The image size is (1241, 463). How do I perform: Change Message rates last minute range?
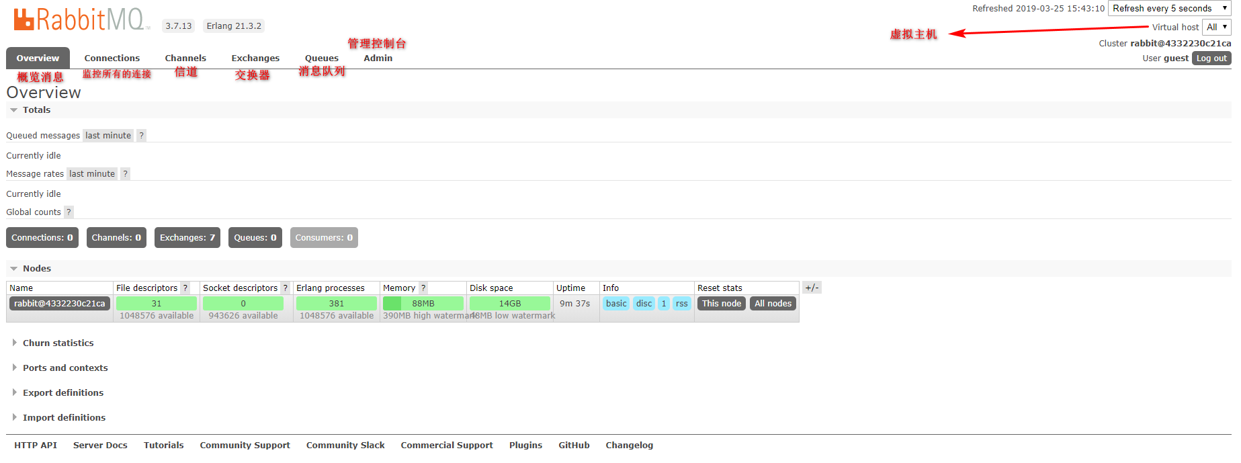click(x=92, y=174)
